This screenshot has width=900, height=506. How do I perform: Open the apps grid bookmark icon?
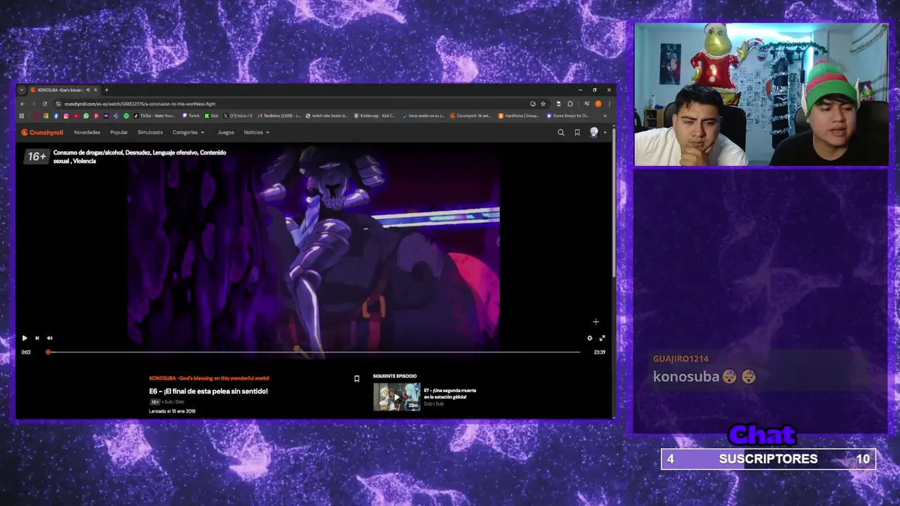tap(22, 116)
